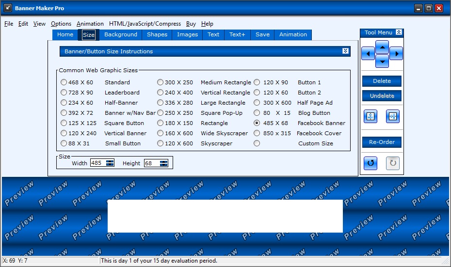The width and height of the screenshot is (451, 267).
Task: Select the 88 X 31 Small Button size
Action: coord(64,143)
